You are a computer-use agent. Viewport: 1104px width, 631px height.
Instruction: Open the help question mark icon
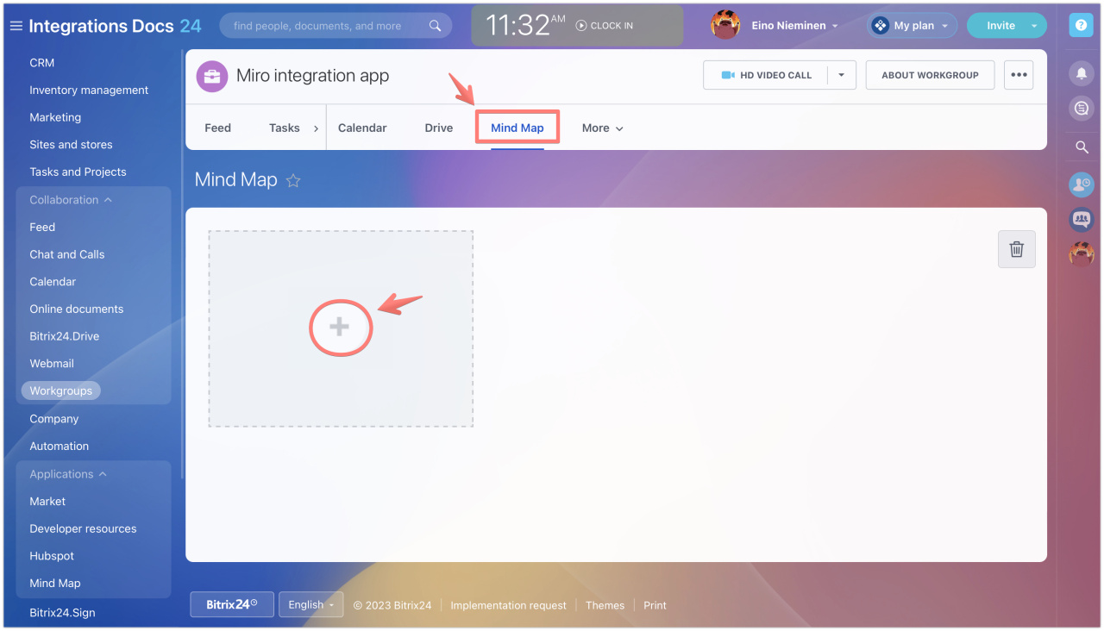(1081, 25)
